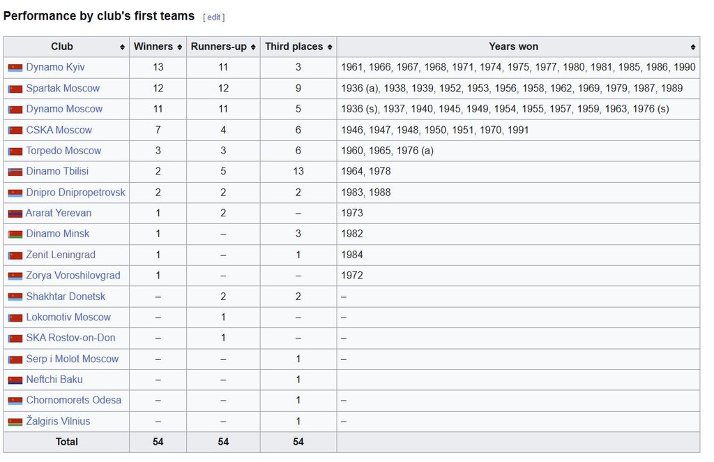Click the flag icon beside Shakhtar Donetsk
This screenshot has height=462, width=714.
[x=15, y=297]
